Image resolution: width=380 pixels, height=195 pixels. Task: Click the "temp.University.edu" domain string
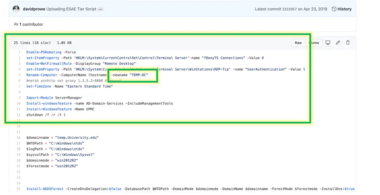77,137
